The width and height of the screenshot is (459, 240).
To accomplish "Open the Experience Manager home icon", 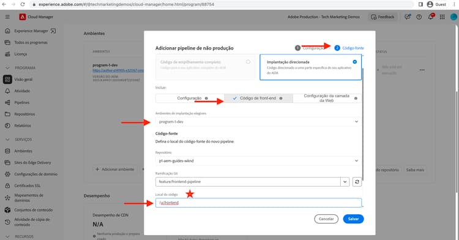I will pyautogui.click(x=7, y=31).
